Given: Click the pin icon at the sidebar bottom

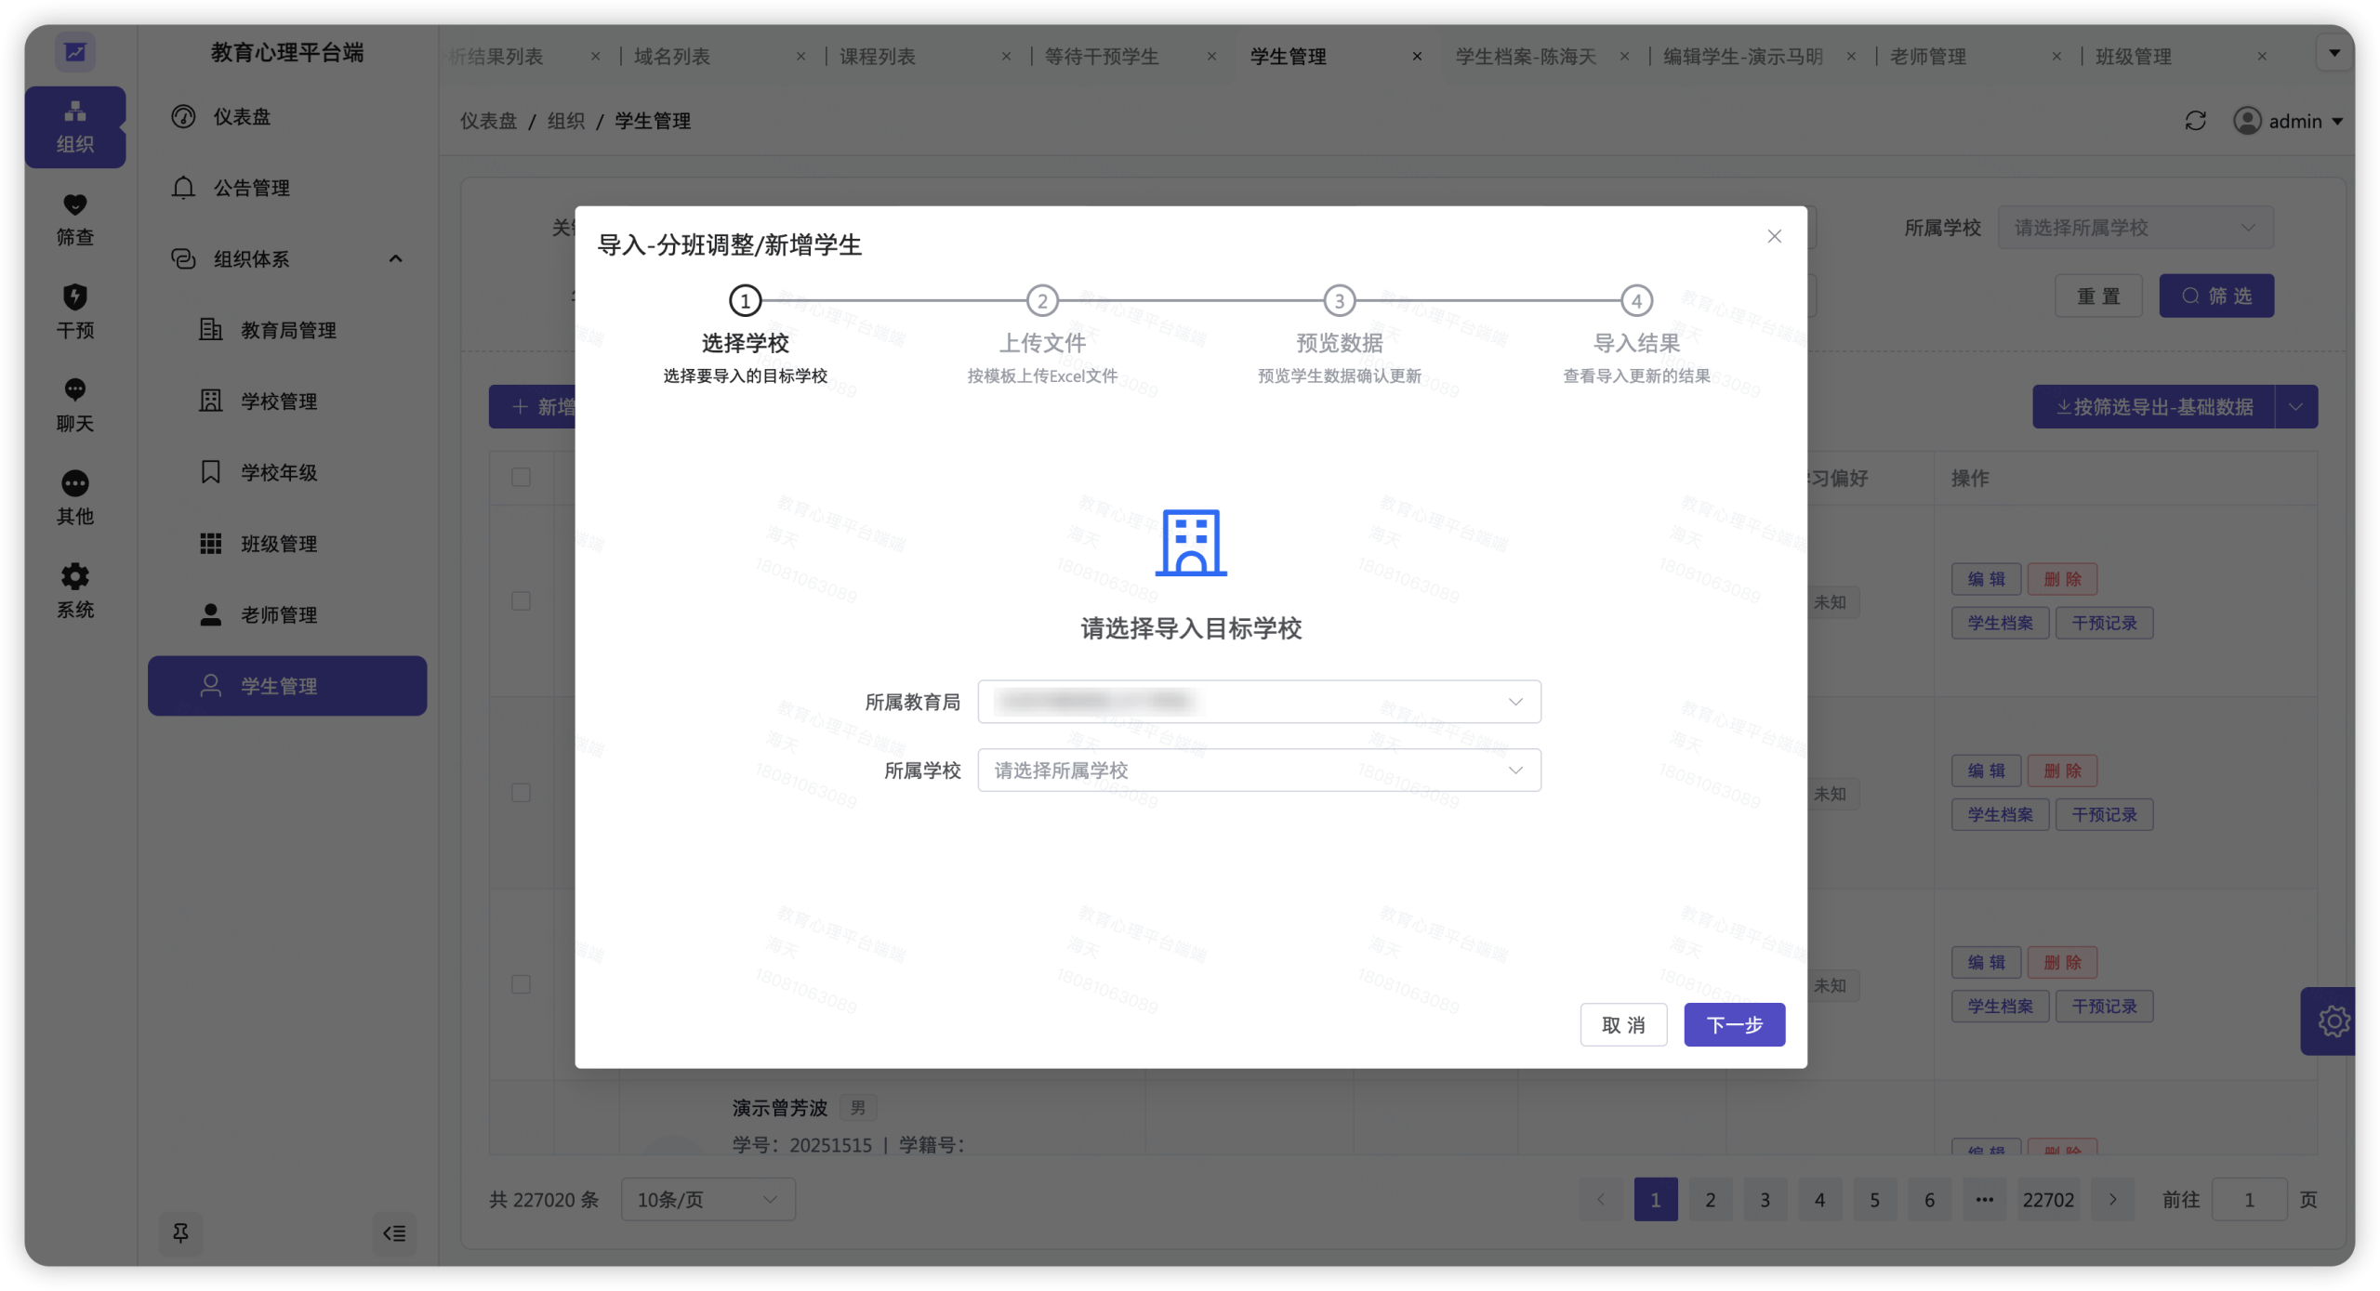Looking at the screenshot, I should (180, 1232).
